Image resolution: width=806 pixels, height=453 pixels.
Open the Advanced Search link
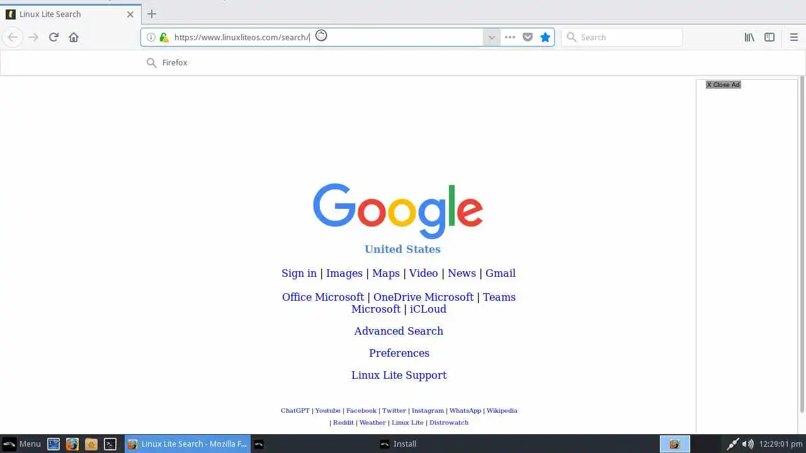click(x=399, y=331)
